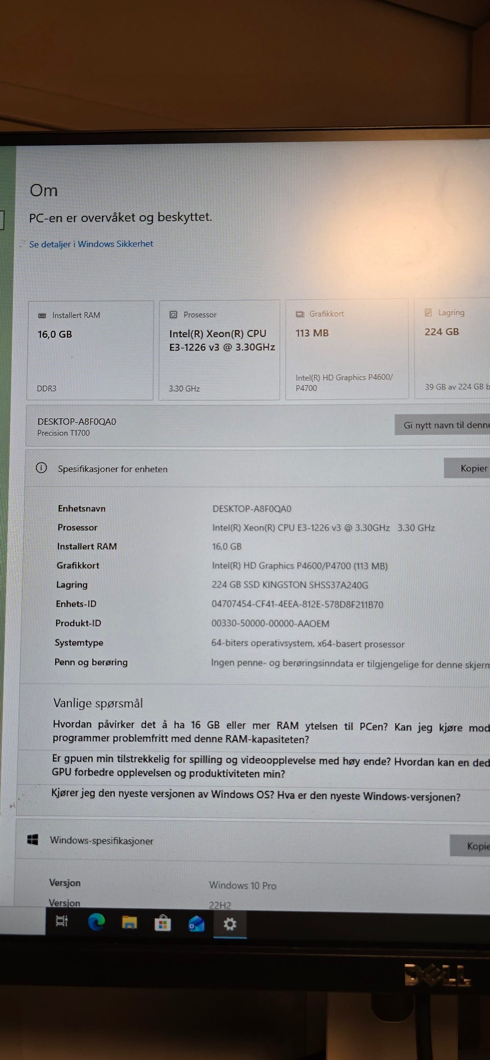Open the 16 GB RAM ytelsen question link
This screenshot has height=1060, width=490.
click(x=271, y=732)
